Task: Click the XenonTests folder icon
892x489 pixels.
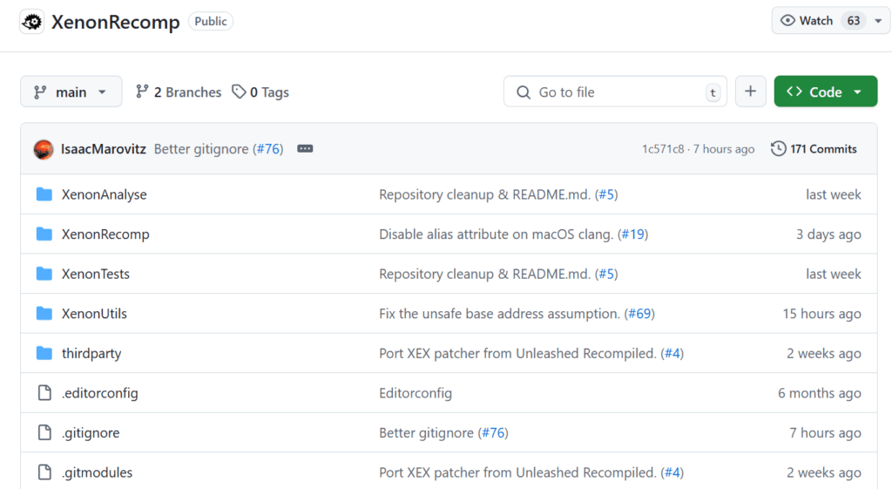Action: click(x=44, y=274)
